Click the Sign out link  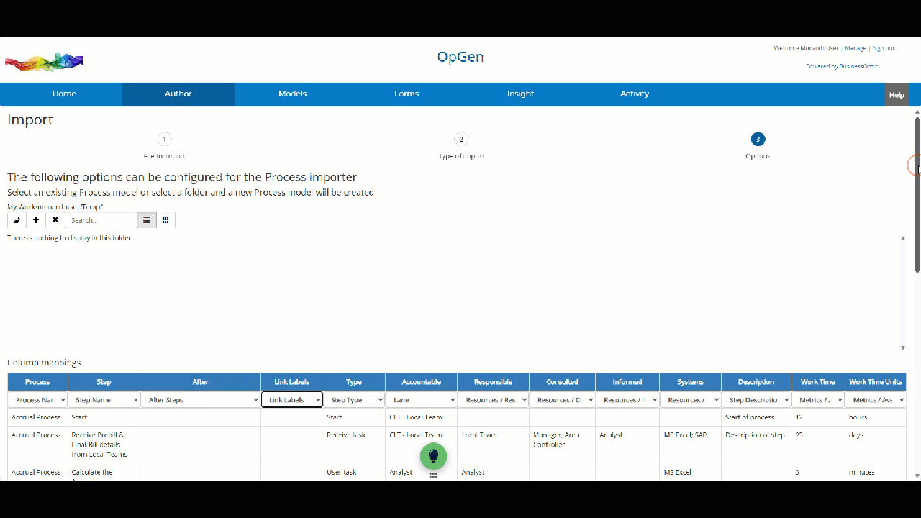[x=883, y=48]
